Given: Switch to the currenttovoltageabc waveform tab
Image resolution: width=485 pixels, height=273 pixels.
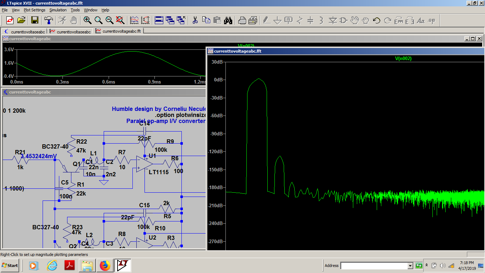Looking at the screenshot, I should pos(70,31).
